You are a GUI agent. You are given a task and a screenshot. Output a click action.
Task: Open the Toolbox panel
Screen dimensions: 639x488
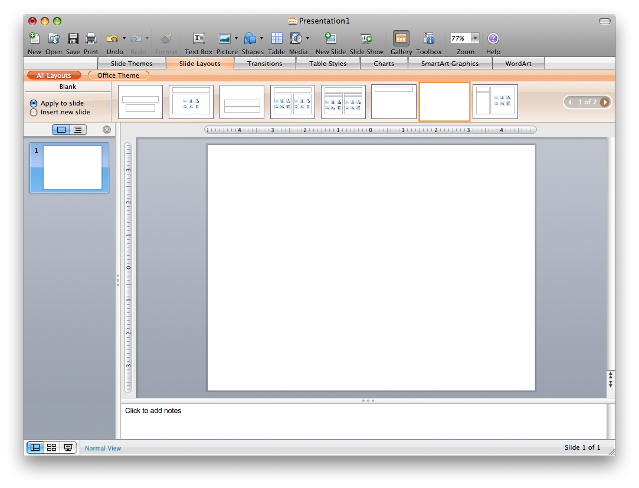[x=429, y=39]
